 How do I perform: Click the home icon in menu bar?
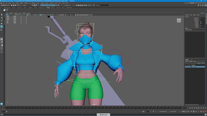pos(1,3)
